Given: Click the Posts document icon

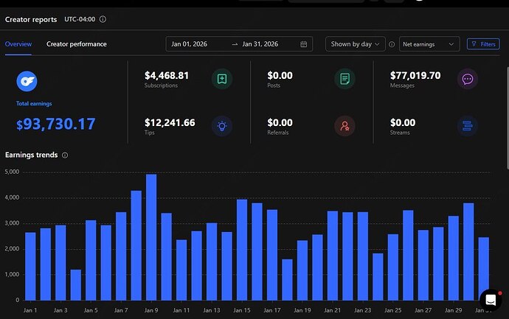Looking at the screenshot, I should [344, 79].
